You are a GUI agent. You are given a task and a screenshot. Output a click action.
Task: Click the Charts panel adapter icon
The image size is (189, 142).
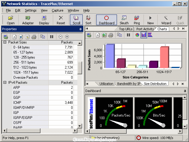tap(89, 35)
